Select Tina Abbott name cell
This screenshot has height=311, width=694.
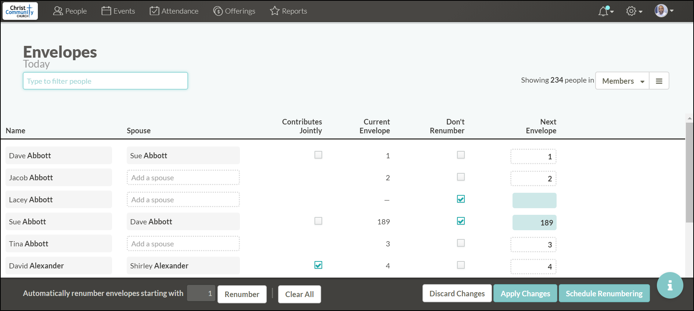point(59,243)
